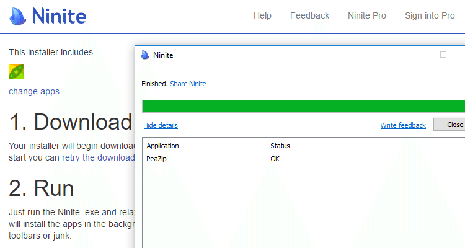Click the retry the download link
The width and height of the screenshot is (465, 248).
(x=99, y=157)
